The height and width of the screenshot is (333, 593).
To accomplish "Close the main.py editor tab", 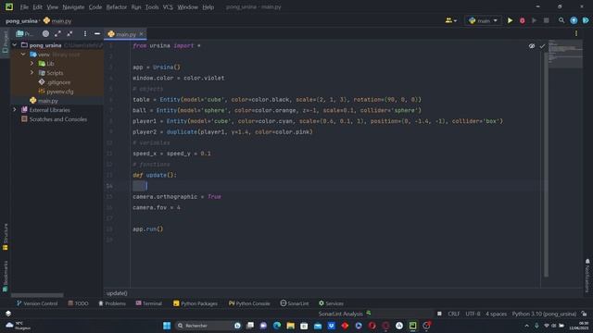I will (141, 34).
